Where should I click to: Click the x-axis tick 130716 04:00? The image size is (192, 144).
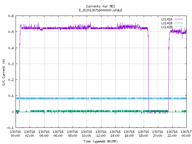44,134
